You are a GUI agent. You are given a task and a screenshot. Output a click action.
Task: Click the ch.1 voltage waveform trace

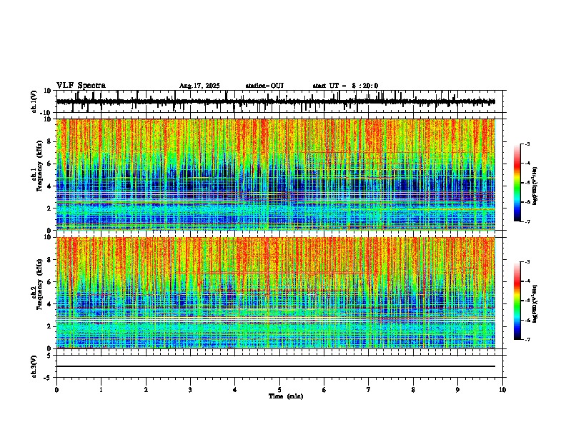(276, 101)
